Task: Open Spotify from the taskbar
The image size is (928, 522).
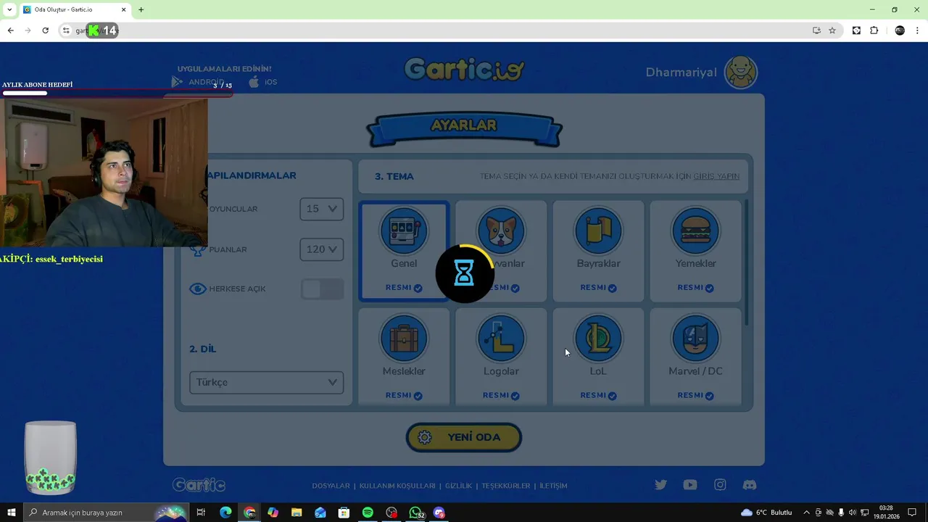Action: (x=368, y=513)
